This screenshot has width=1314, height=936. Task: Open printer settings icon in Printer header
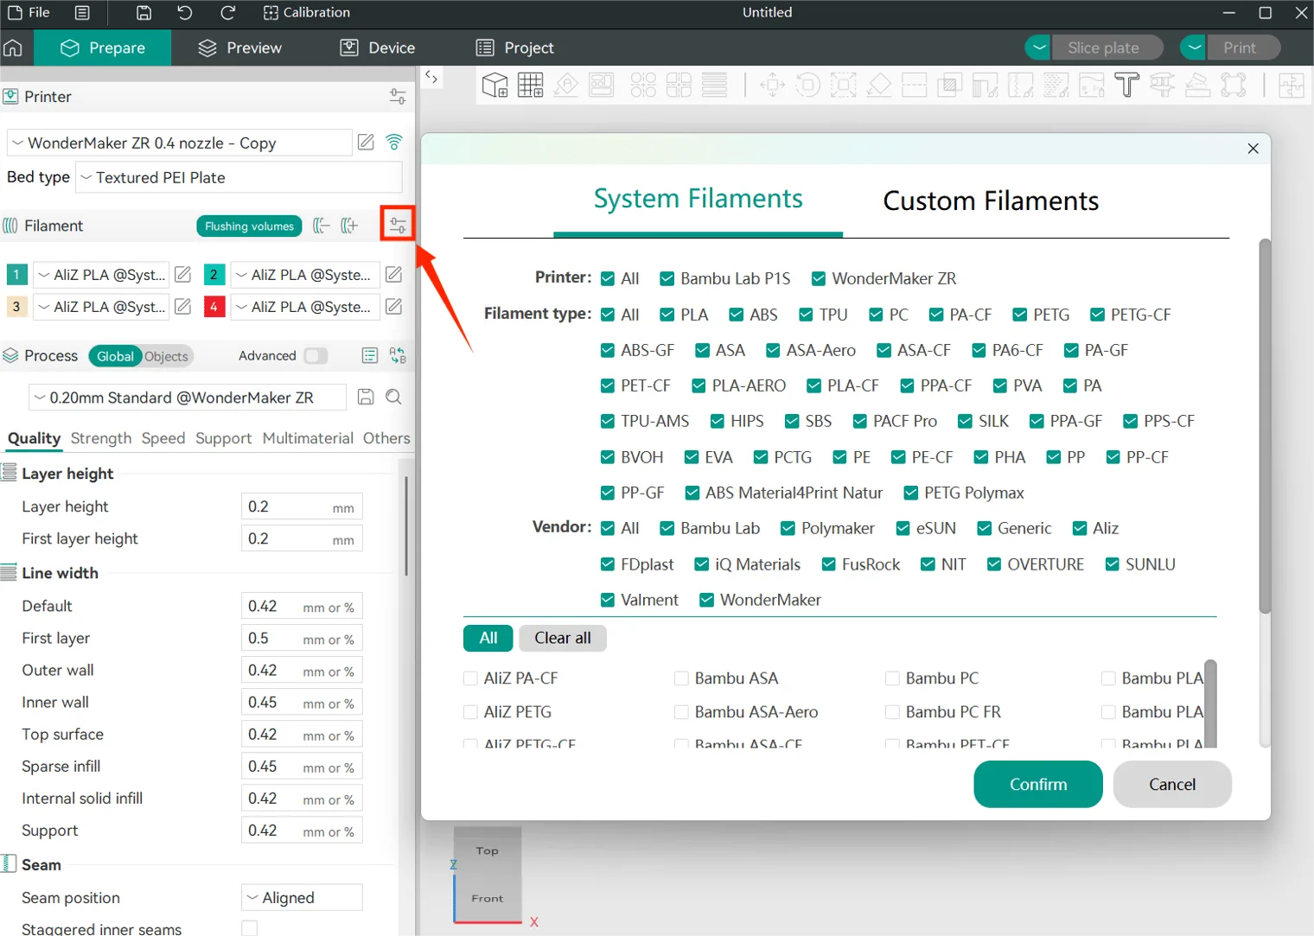coord(398,97)
